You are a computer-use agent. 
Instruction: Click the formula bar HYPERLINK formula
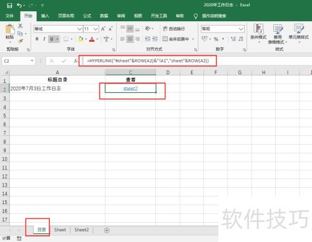(148, 60)
